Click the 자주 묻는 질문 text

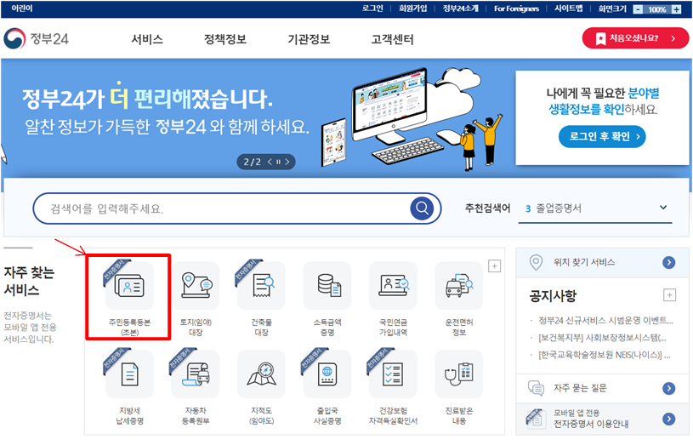580,388
